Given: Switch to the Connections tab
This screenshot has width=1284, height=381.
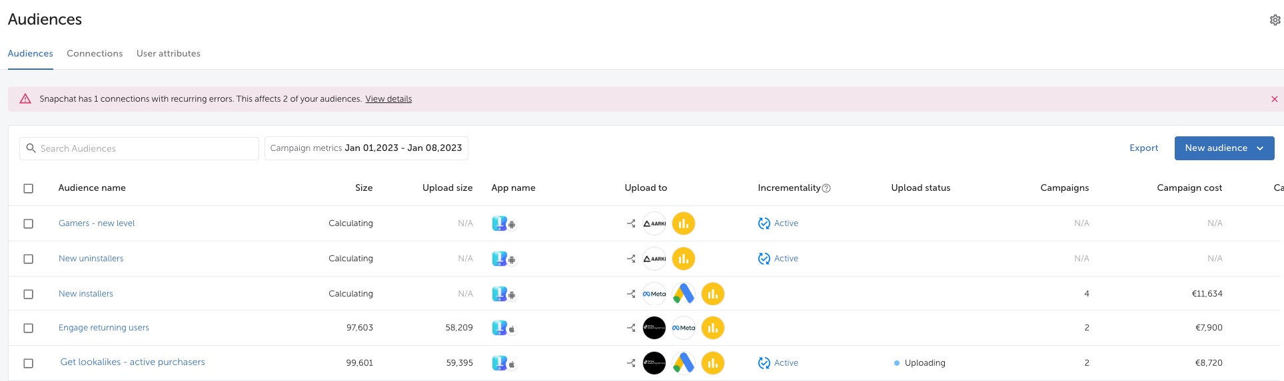Looking at the screenshot, I should coord(95,53).
